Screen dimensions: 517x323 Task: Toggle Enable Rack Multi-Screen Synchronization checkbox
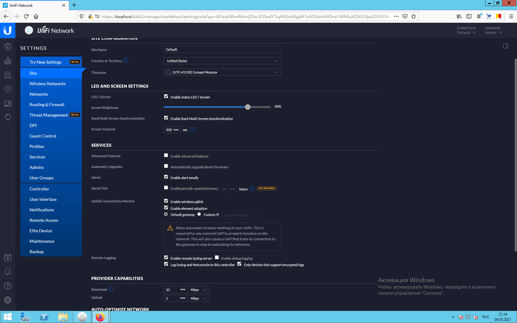click(x=166, y=118)
